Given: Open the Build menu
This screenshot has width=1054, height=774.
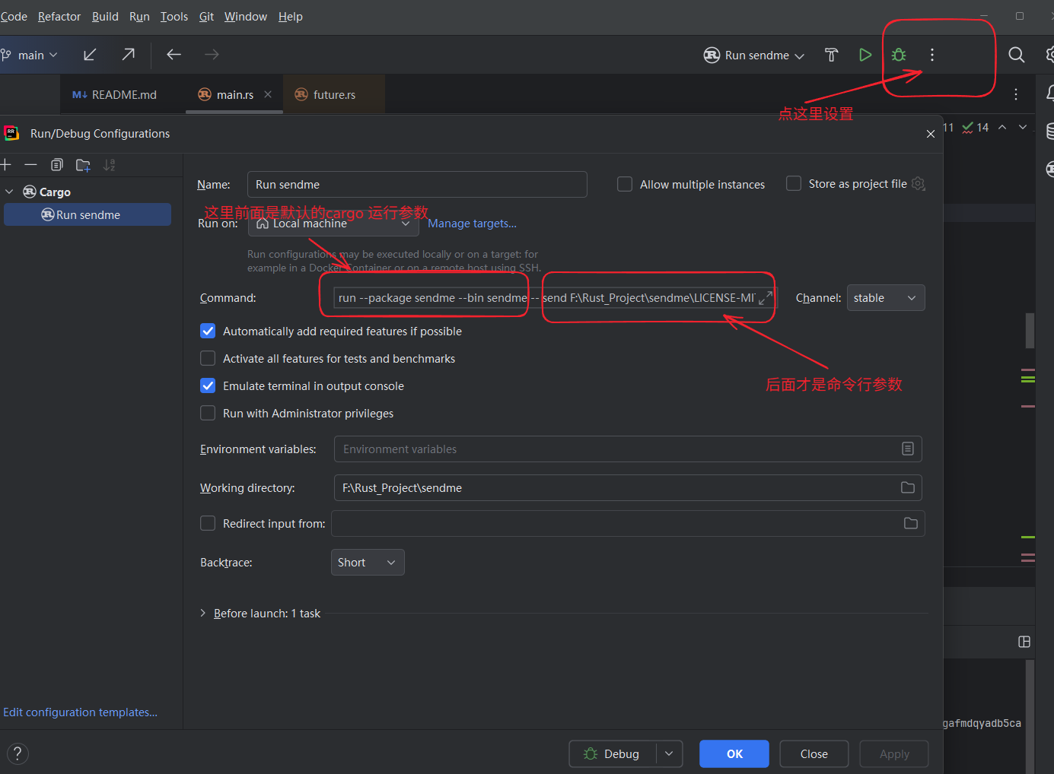Looking at the screenshot, I should coord(105,16).
